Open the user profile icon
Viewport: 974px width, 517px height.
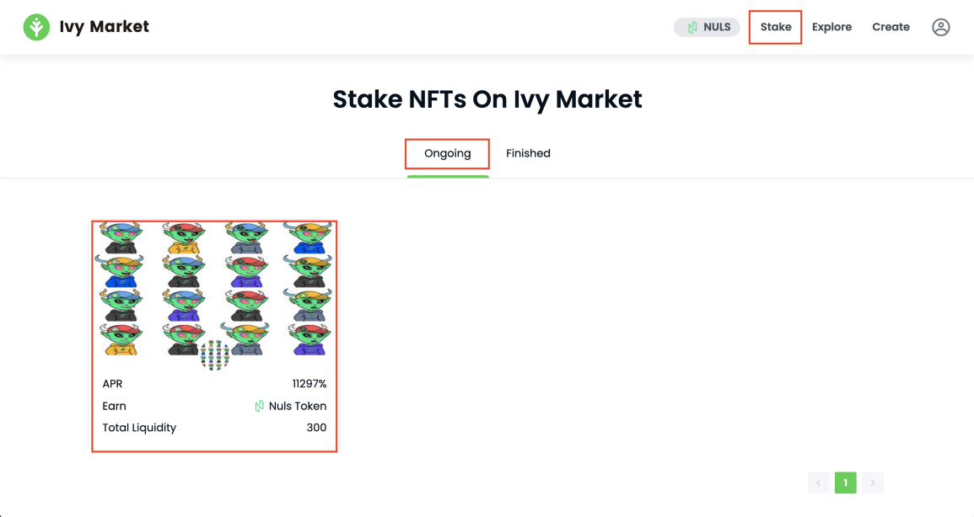[x=940, y=27]
